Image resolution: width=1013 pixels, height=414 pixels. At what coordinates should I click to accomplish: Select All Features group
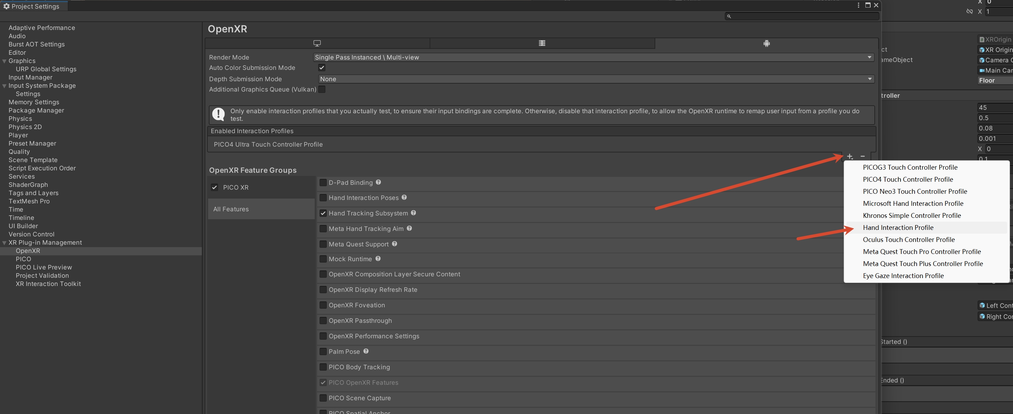click(x=261, y=209)
